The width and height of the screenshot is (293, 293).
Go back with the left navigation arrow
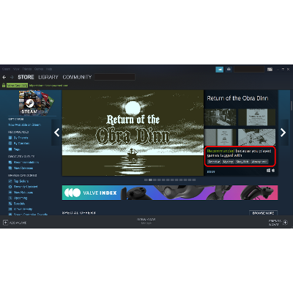pyautogui.click(x=4, y=78)
